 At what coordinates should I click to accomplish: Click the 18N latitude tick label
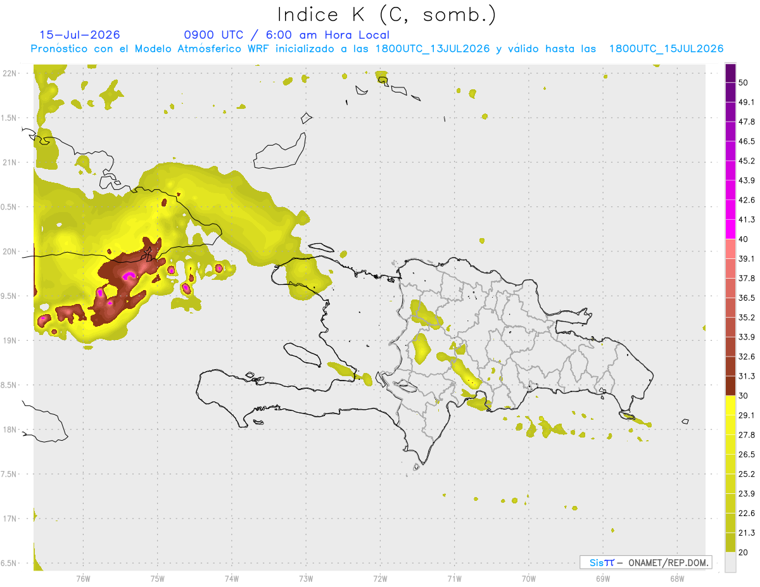coord(9,430)
